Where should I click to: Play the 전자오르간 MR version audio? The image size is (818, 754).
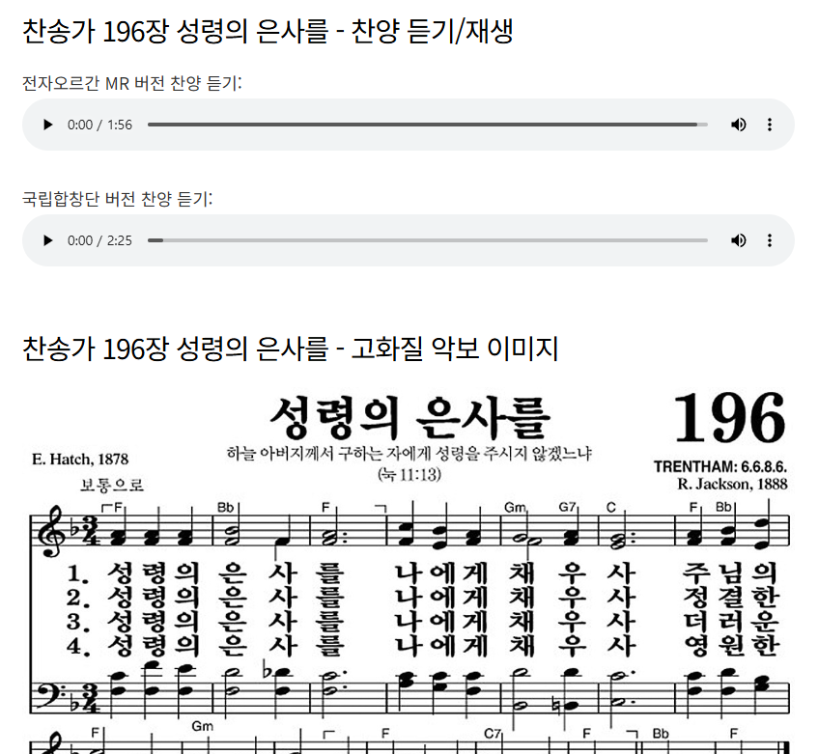[47, 125]
